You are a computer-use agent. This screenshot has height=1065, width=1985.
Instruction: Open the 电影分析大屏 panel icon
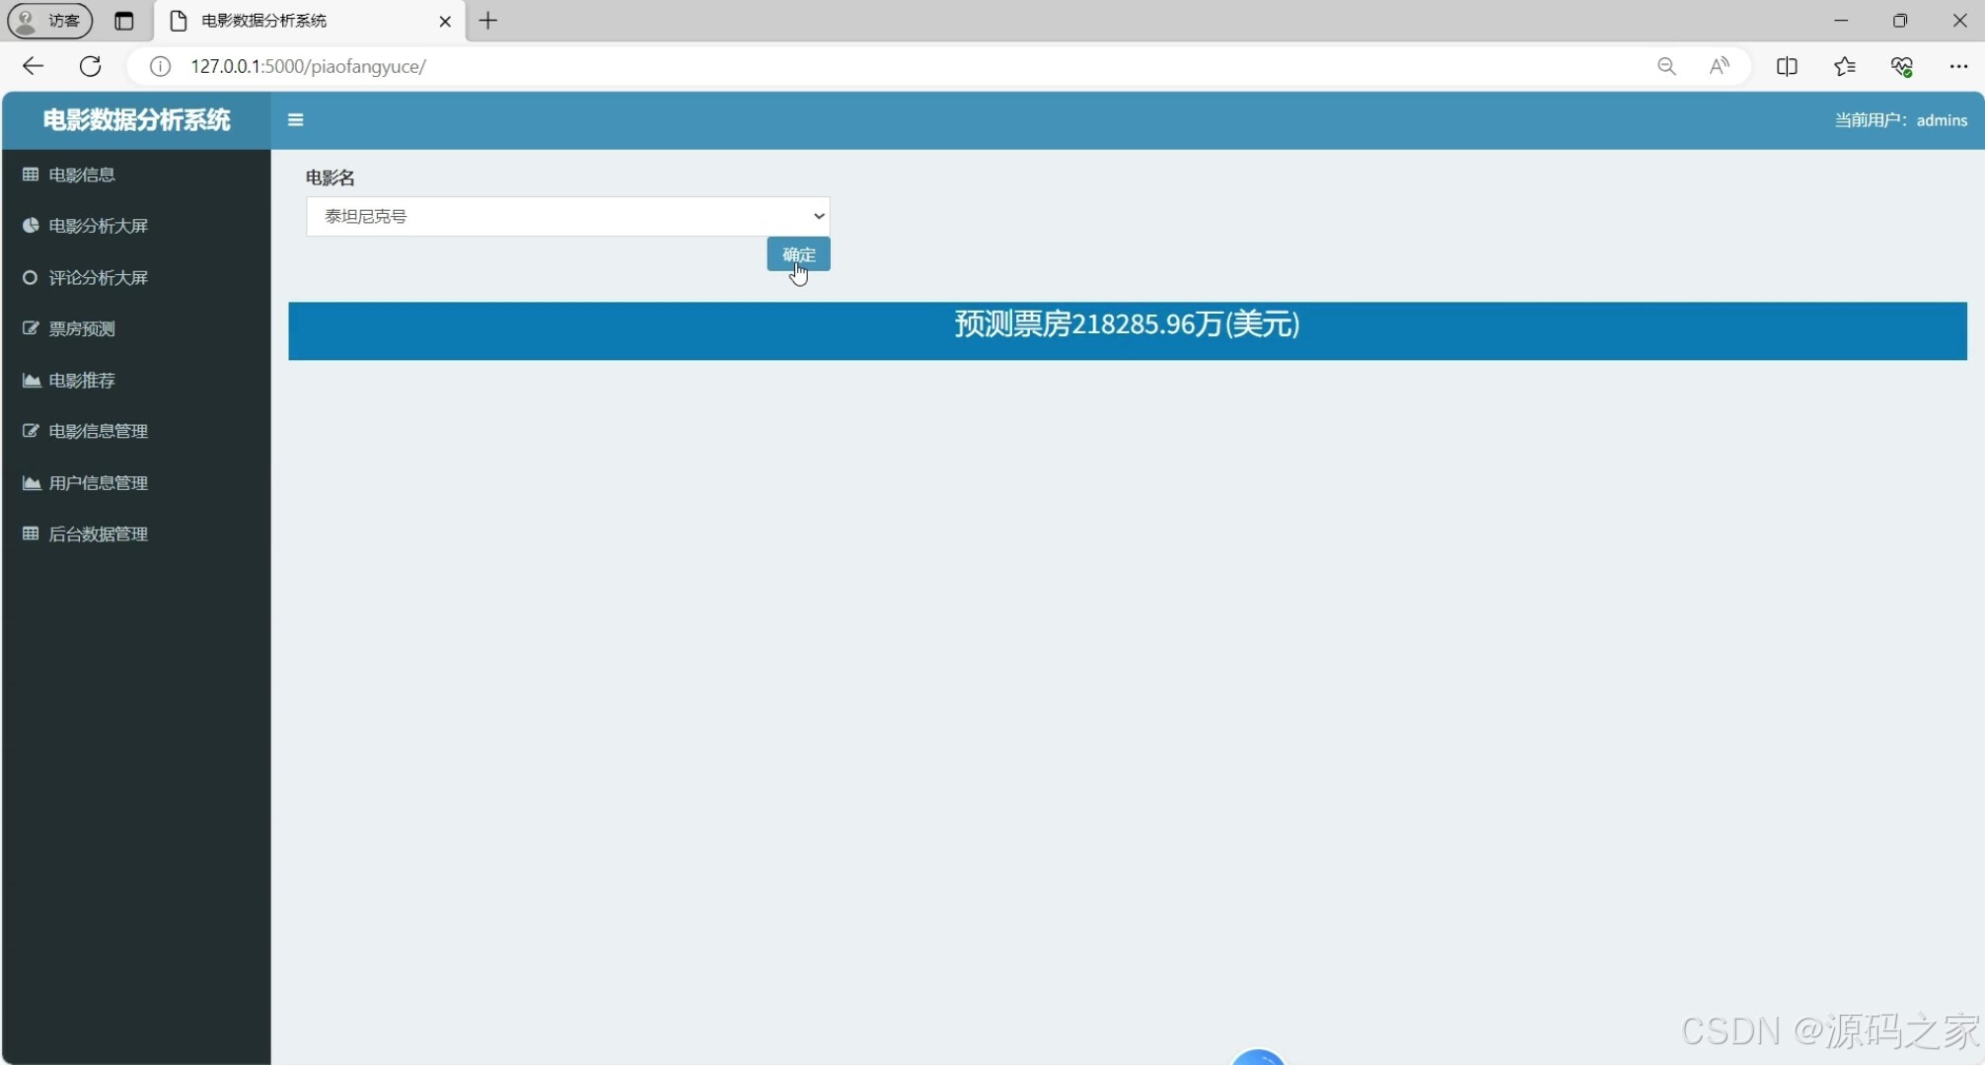click(30, 226)
